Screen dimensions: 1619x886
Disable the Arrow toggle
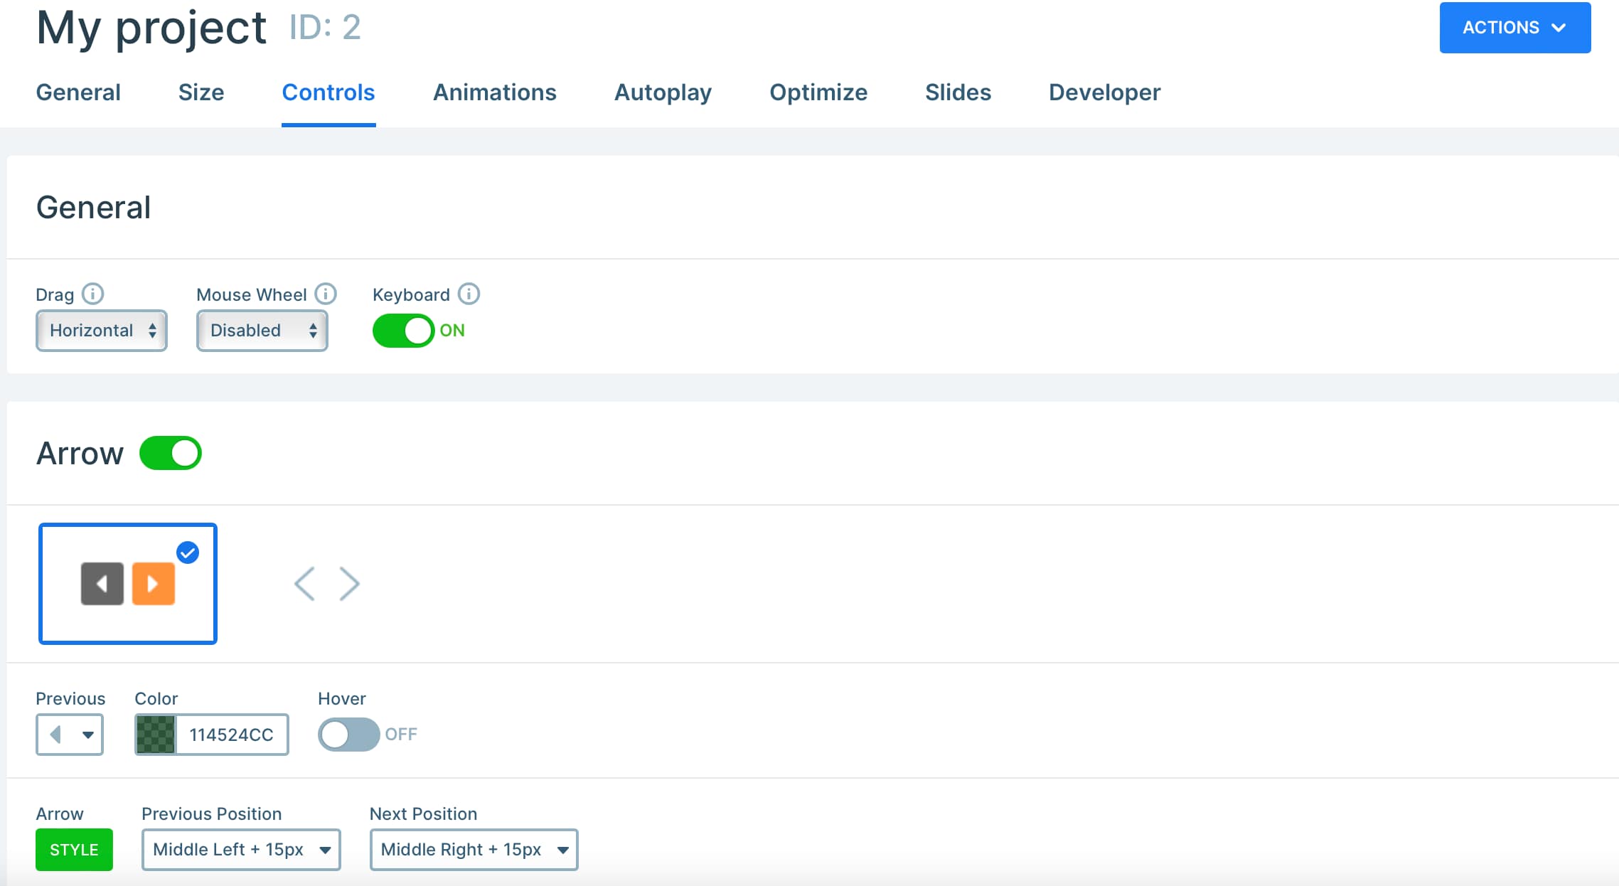[170, 452]
